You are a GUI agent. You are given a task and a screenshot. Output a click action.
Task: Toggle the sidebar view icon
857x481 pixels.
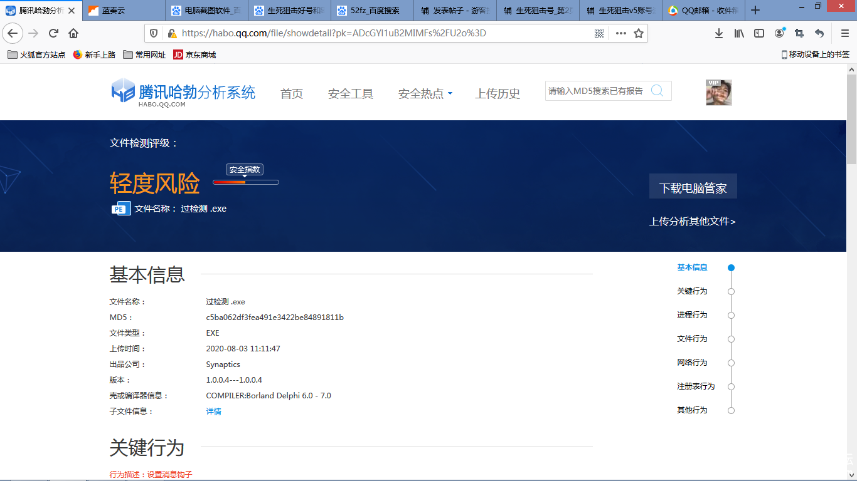(x=759, y=33)
